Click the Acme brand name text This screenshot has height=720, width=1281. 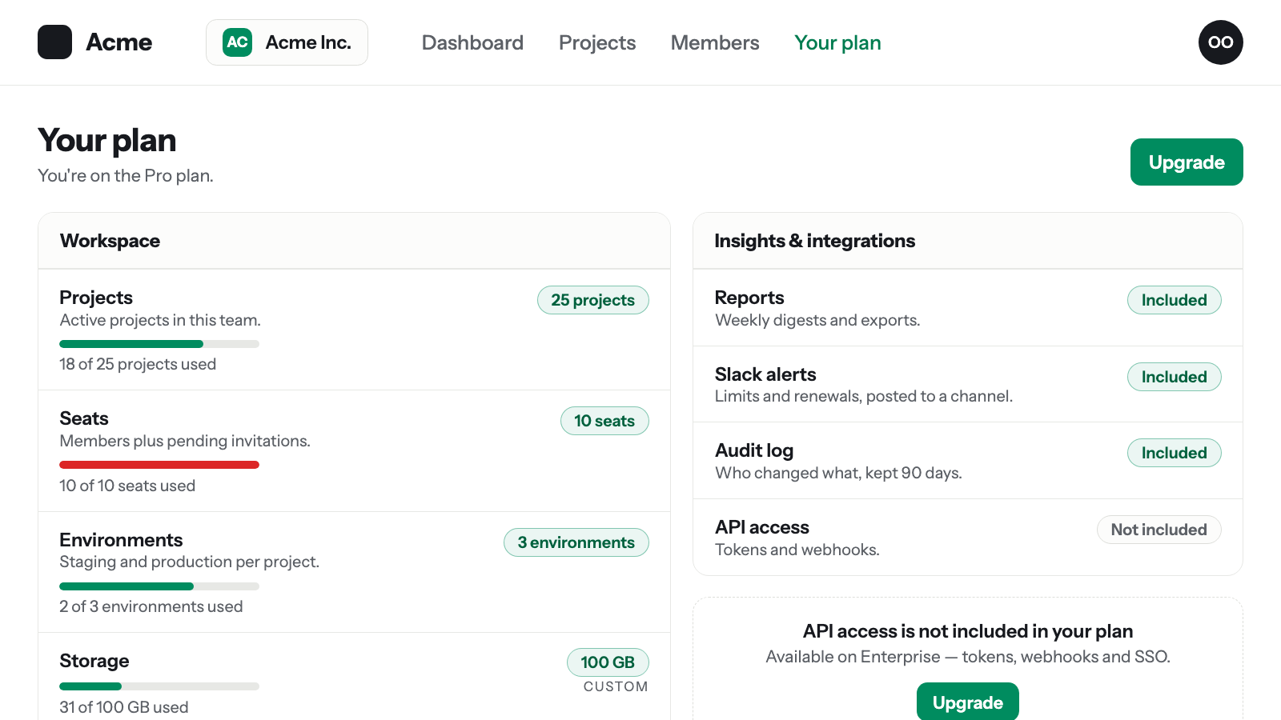118,42
